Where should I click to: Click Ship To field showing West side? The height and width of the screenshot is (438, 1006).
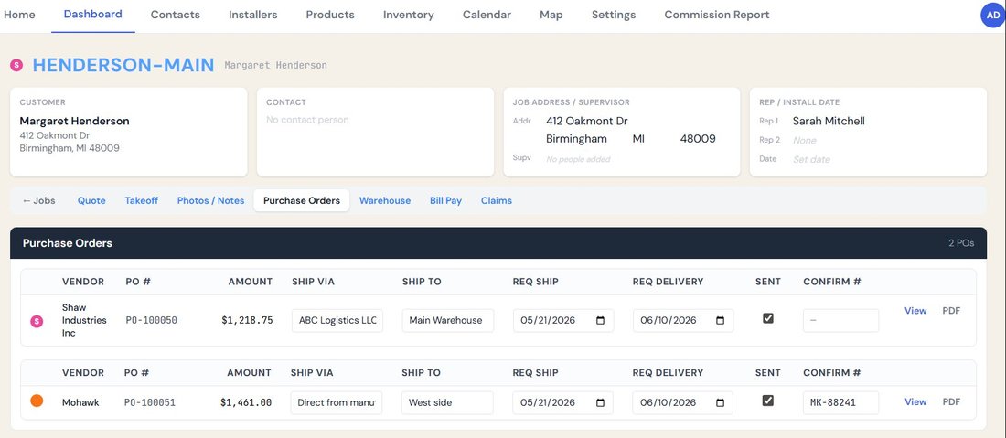[x=447, y=402]
